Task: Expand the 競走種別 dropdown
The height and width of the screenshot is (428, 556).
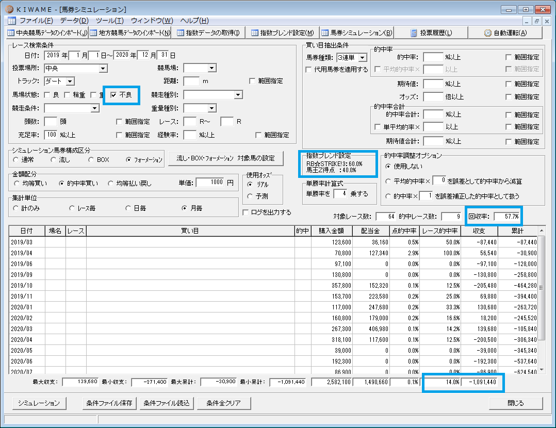Action: [x=238, y=95]
